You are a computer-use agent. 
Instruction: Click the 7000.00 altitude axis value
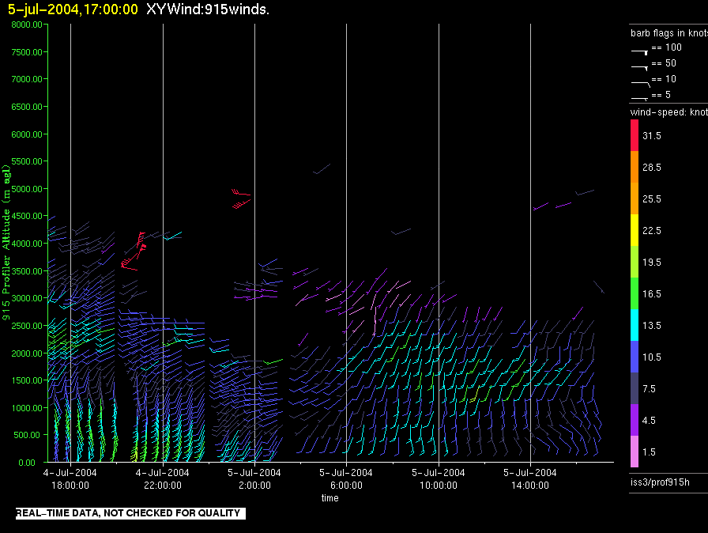point(27,79)
